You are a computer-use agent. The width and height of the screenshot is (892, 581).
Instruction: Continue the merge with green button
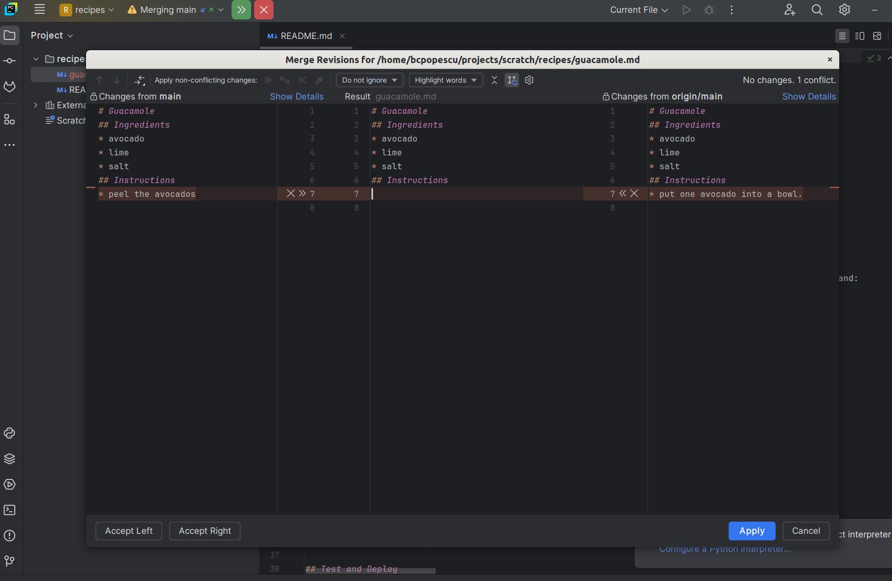click(241, 10)
